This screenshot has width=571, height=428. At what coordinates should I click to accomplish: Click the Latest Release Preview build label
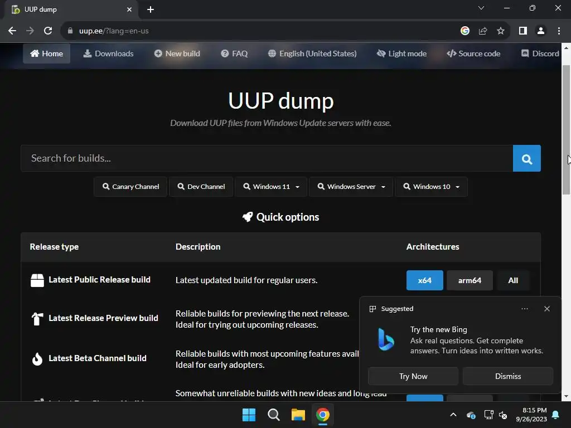pyautogui.click(x=103, y=318)
